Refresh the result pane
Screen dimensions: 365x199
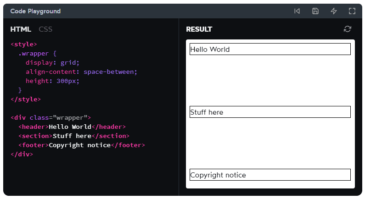click(347, 29)
